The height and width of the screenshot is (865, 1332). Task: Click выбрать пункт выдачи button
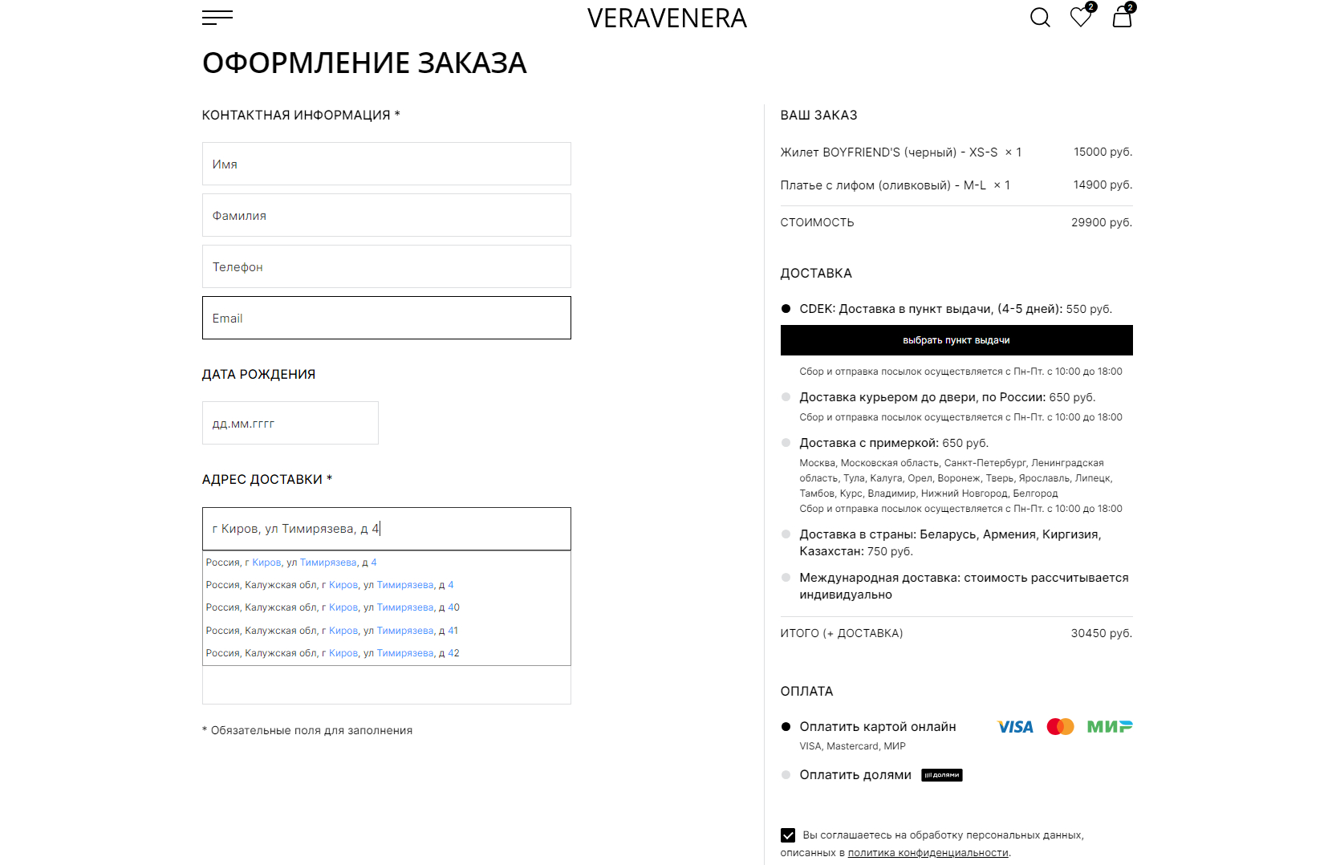956,340
